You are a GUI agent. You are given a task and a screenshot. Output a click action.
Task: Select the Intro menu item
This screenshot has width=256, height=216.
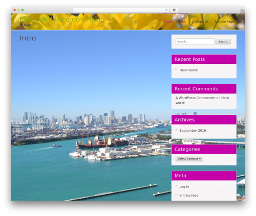tap(183, 21)
